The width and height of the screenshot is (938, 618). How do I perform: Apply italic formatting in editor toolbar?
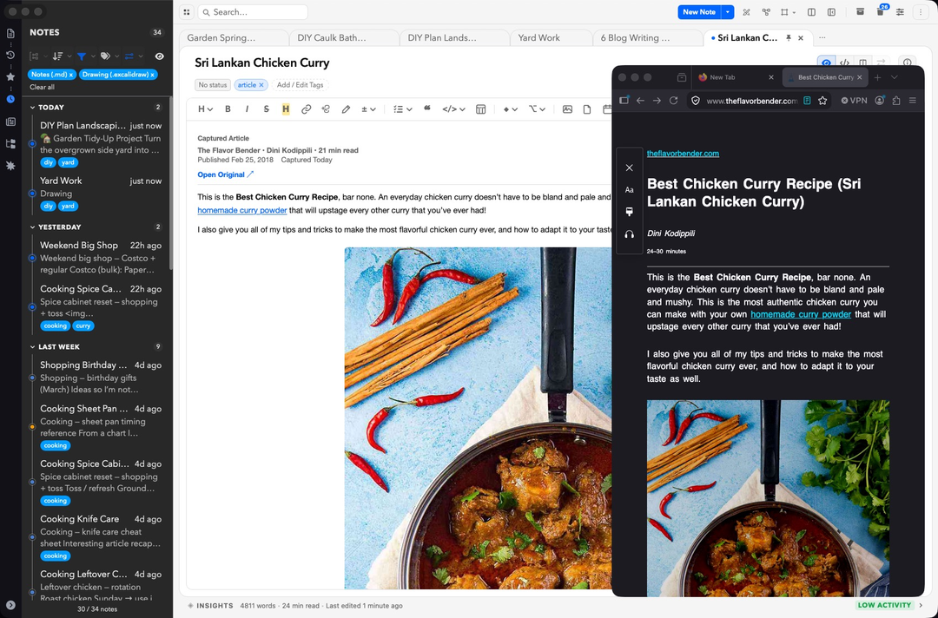pyautogui.click(x=247, y=109)
